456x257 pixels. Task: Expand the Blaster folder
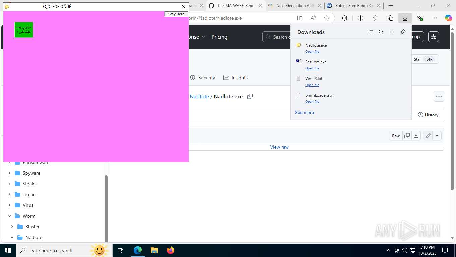pyautogui.click(x=12, y=227)
